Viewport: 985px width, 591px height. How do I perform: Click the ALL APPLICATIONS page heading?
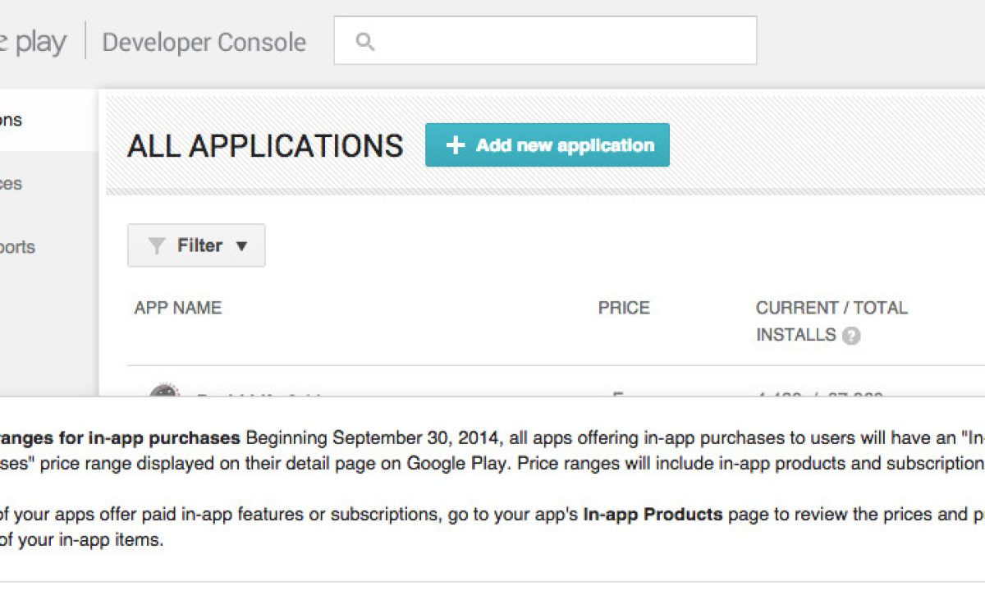tap(265, 146)
